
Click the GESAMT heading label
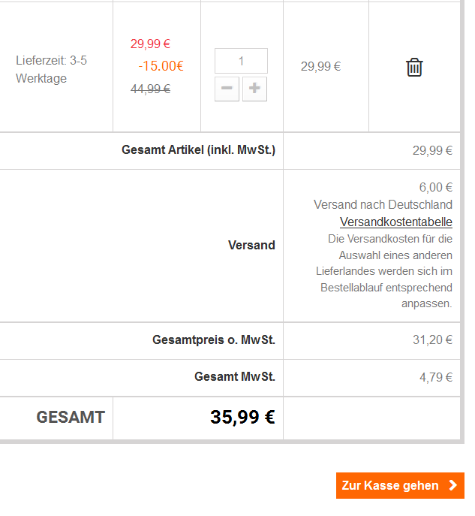coord(71,418)
